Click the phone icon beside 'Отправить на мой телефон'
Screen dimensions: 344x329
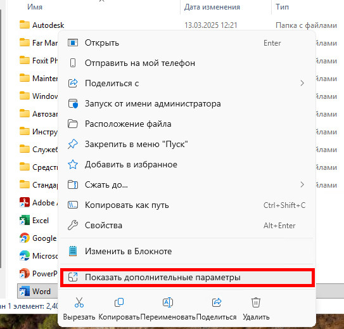click(x=73, y=63)
